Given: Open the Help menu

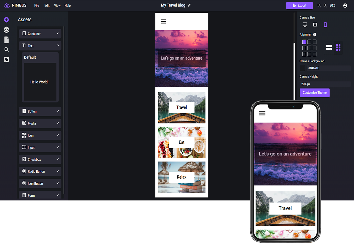Looking at the screenshot, I should [67, 5].
